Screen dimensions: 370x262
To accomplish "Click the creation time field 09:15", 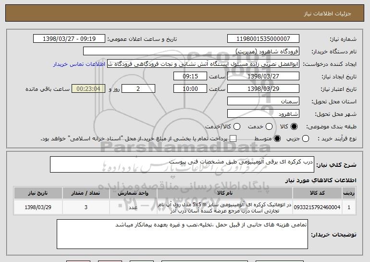I will click(190, 76).
